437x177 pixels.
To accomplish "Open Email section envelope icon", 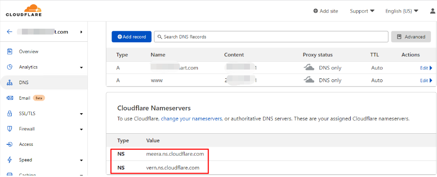I will (10, 98).
